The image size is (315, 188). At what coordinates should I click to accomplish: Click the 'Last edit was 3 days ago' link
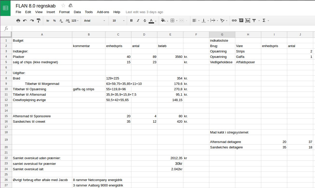144,12
